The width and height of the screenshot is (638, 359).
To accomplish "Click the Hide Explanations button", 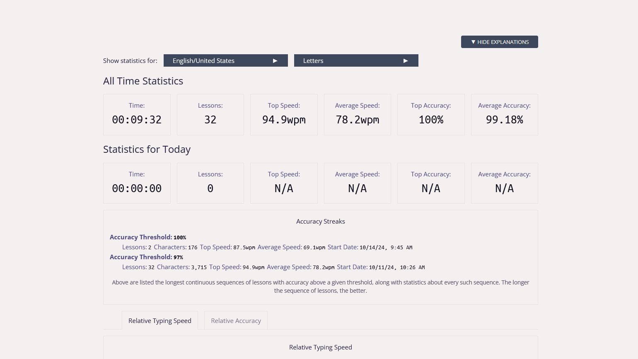I will 499,42.
